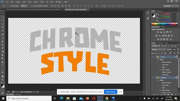Collapse the CHROME layer effects list
Viewport: 180px width, 101px height.
point(177,77)
